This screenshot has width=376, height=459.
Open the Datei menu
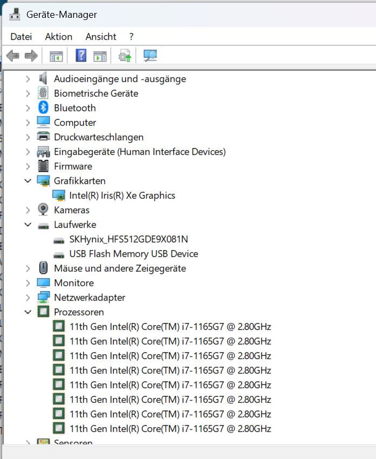21,37
